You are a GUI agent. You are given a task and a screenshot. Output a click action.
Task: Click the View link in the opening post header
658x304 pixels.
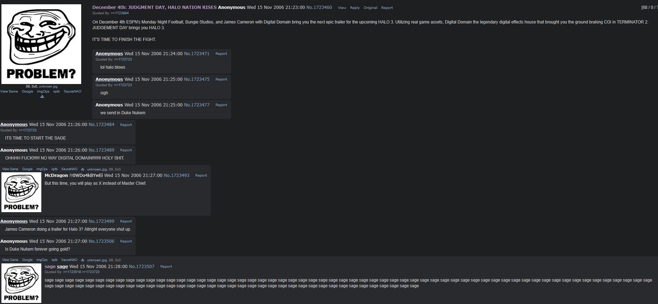point(342,8)
